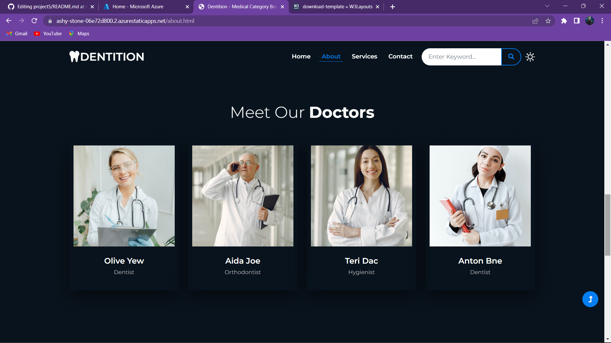Image resolution: width=611 pixels, height=343 pixels.
Task: Click the Enter Keyword search field
Action: click(461, 57)
